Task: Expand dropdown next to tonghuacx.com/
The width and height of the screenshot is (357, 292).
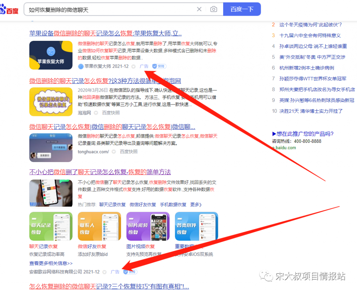Action: point(114,152)
